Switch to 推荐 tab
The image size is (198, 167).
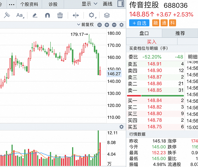180,33
